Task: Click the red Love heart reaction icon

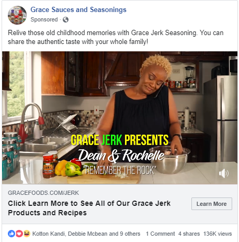Action: (x=19, y=234)
